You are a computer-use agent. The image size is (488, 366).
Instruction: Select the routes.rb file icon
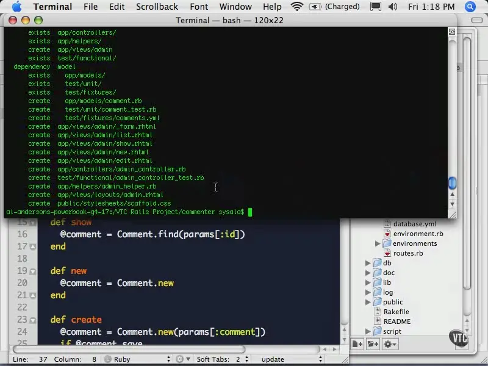387,253
